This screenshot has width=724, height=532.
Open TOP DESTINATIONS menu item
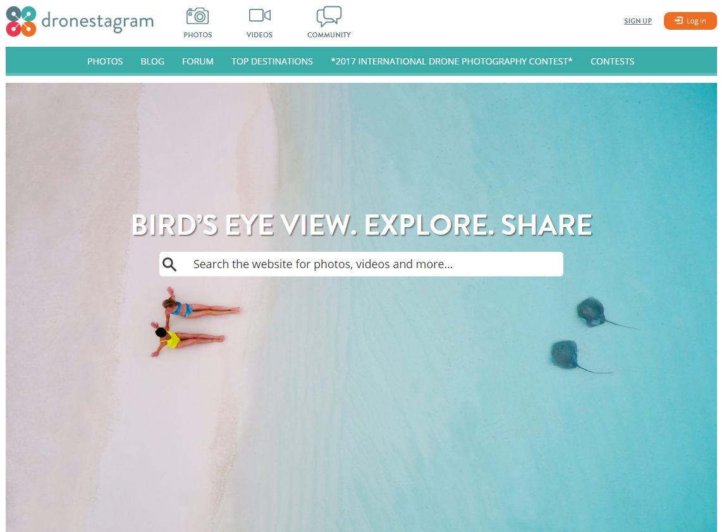click(272, 61)
